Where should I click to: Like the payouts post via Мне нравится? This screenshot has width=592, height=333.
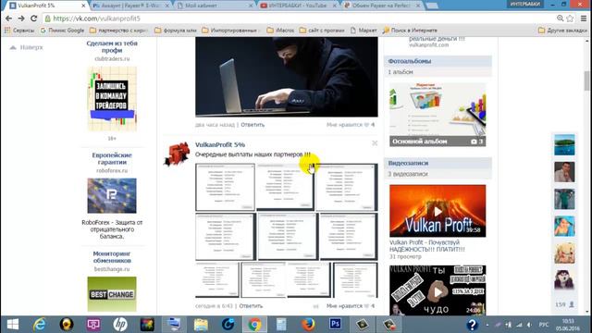[351, 306]
